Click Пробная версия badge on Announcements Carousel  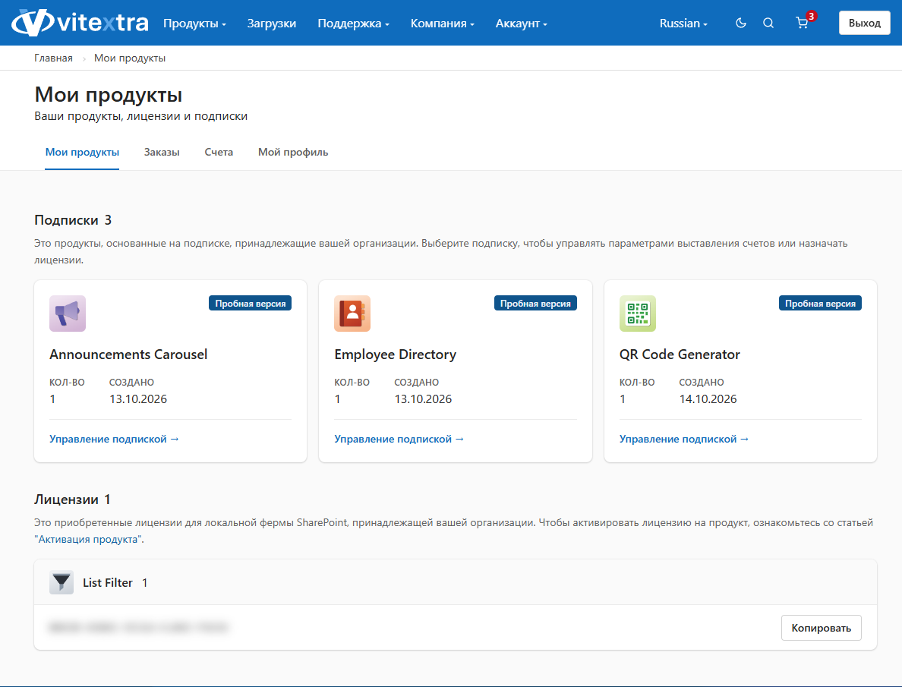point(251,303)
